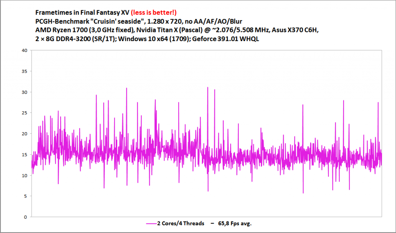Click the y-axis label 40
The width and height of the screenshot is (396, 233).
click(24, 50)
